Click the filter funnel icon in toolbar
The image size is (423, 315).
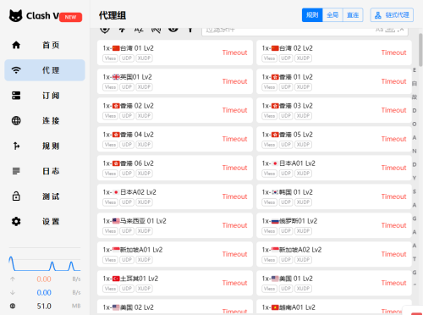tap(190, 30)
